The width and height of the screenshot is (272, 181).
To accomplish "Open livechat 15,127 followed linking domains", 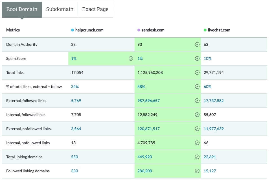I will (x=210, y=171).
